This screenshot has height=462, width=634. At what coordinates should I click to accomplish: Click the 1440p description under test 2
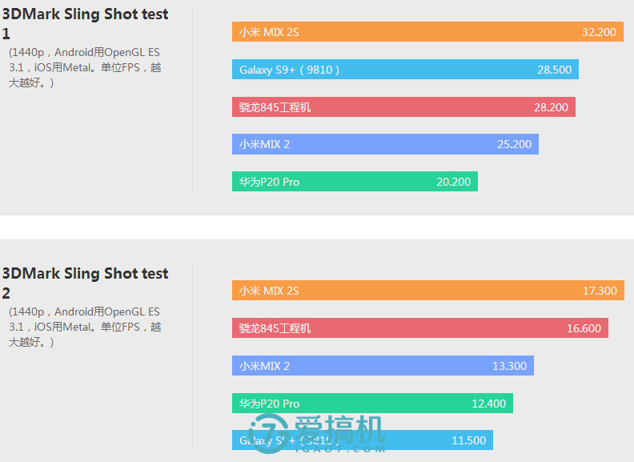(x=85, y=327)
